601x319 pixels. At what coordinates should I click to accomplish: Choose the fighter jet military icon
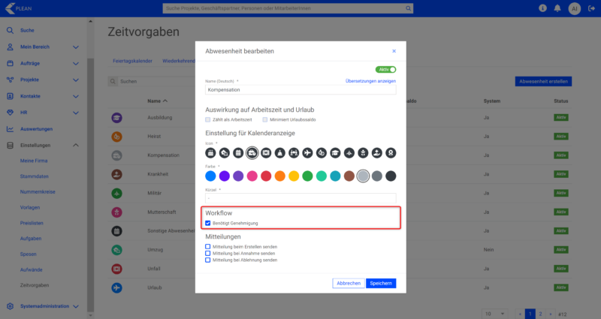tap(349, 153)
